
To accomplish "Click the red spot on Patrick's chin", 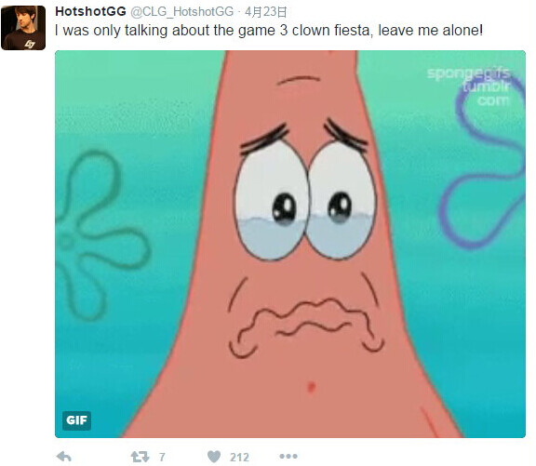I will [311, 387].
